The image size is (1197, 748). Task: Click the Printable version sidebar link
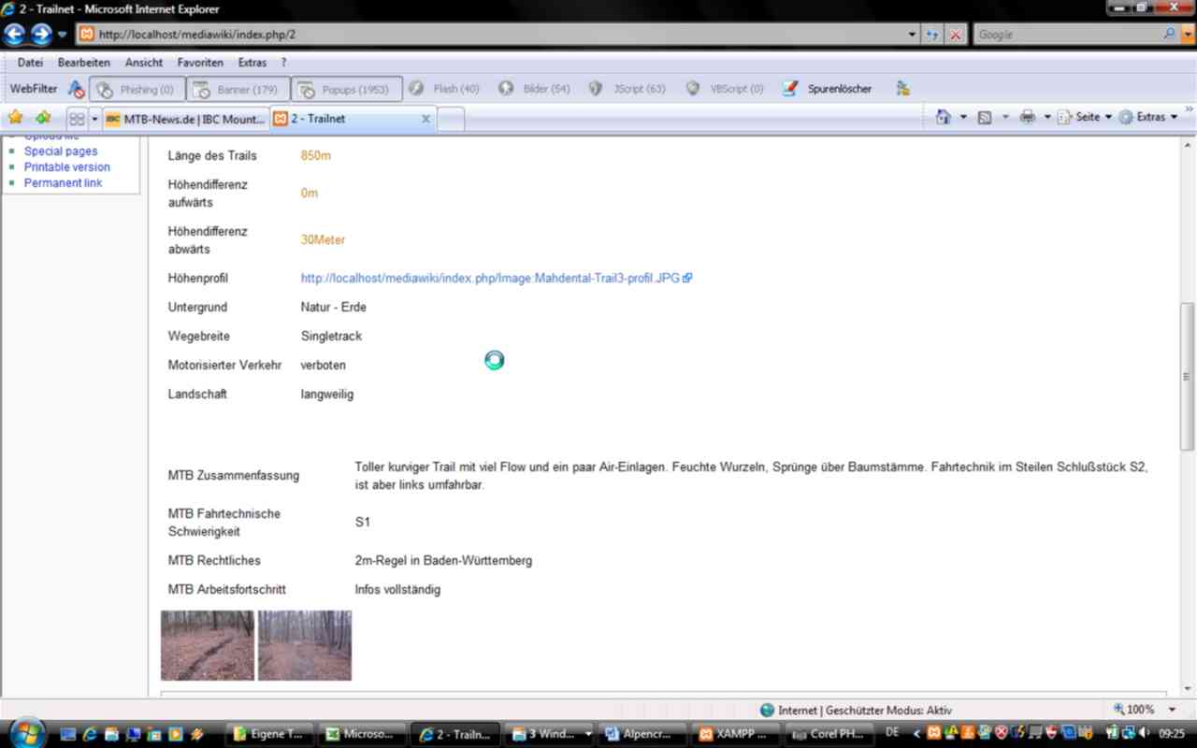[x=66, y=167]
